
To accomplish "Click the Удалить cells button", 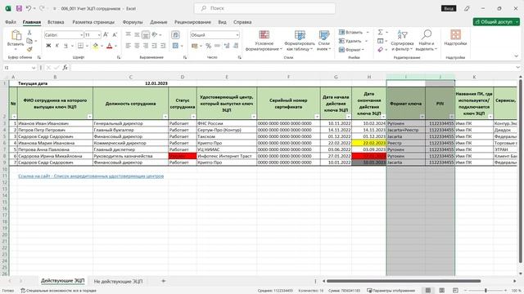I will [x=353, y=41].
